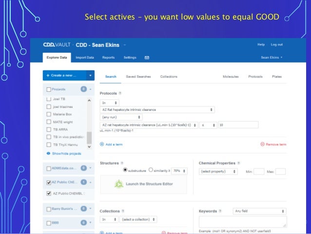Image resolution: width=311 pixels, height=234 pixels.
Task: Open the similarity 70% dropdown
Action: [x=179, y=171]
